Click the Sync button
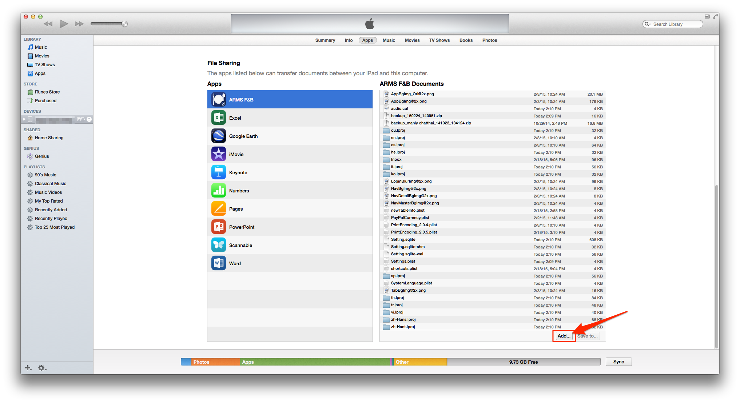This screenshot has width=740, height=403. pyautogui.click(x=618, y=362)
